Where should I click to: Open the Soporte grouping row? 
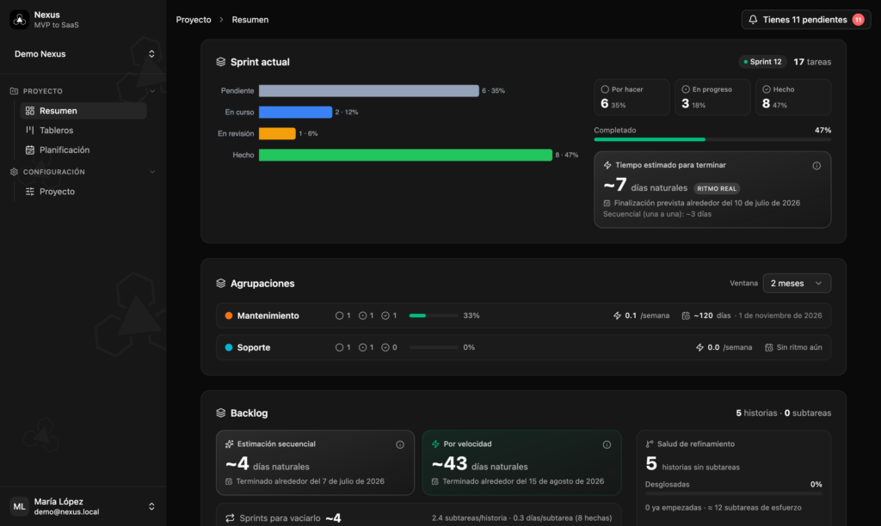pos(524,347)
